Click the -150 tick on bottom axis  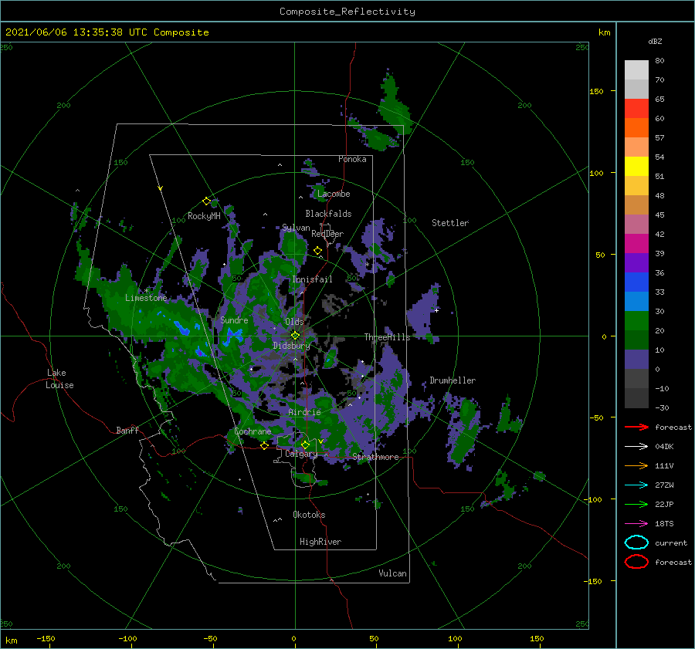pos(46,638)
